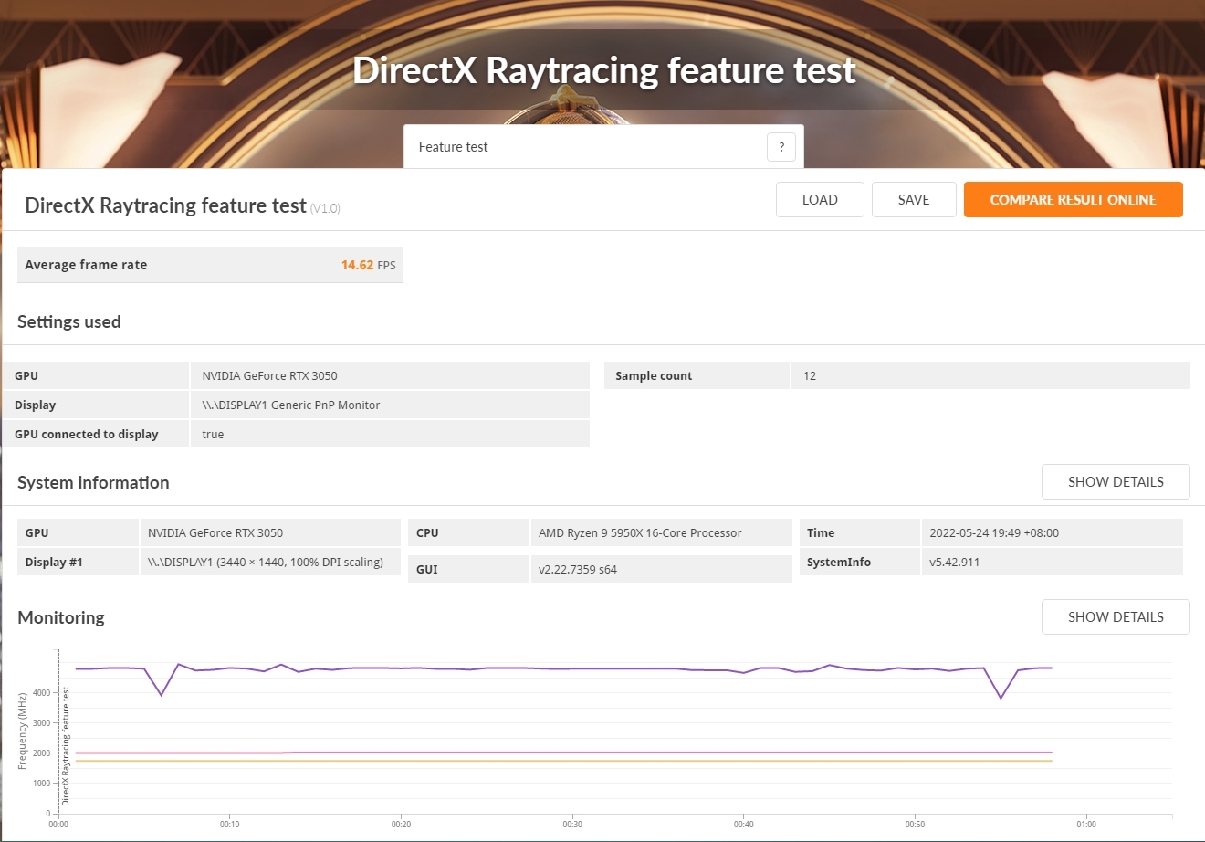Image resolution: width=1205 pixels, height=842 pixels.
Task: Click the 00:10 mark on chart timeline
Action: pos(229,824)
